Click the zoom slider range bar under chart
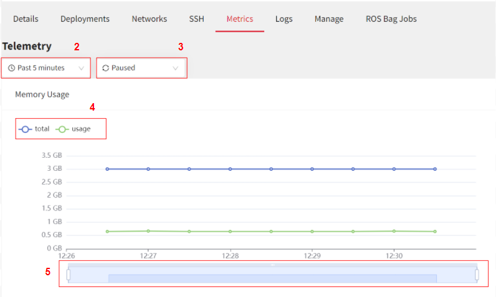 (x=273, y=273)
